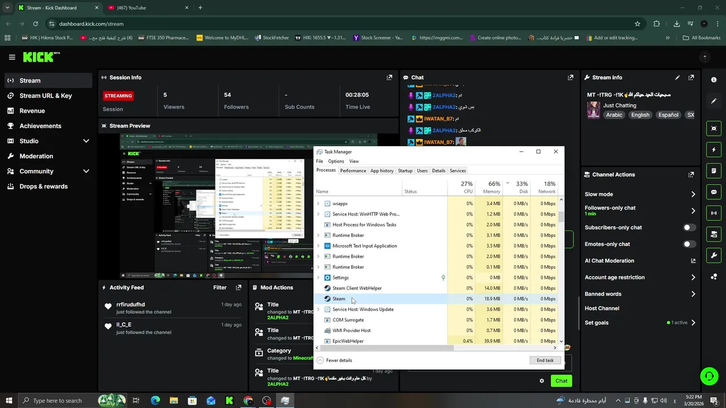Toggle Subscribers-only chat switch
The width and height of the screenshot is (726, 408).
coord(689,227)
